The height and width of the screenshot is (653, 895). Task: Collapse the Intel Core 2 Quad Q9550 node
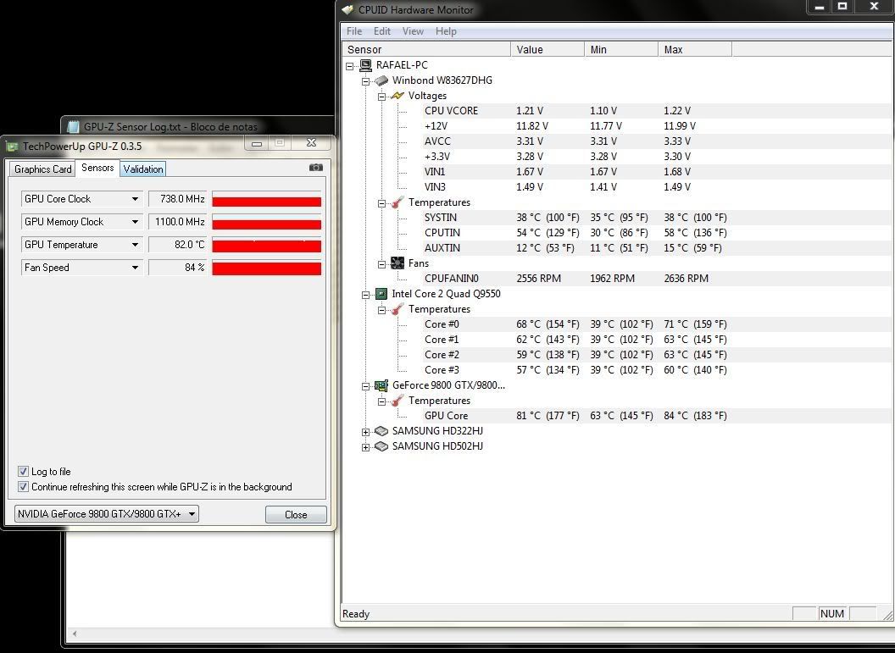coord(366,294)
